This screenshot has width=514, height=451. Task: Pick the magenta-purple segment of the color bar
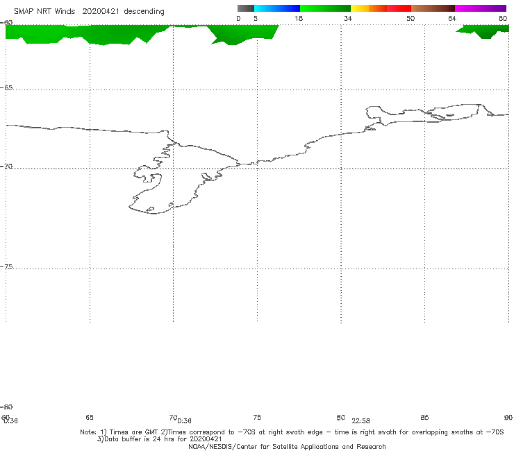[481, 8]
